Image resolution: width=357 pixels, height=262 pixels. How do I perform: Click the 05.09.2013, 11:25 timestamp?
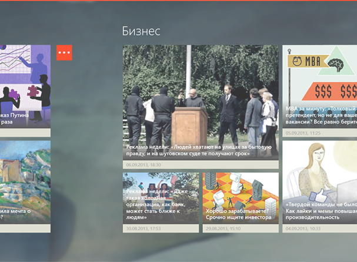pyautogui.click(x=302, y=133)
